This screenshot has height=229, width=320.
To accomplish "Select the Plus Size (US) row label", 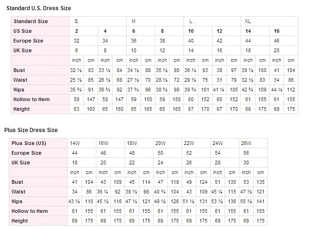I will [30, 143].
